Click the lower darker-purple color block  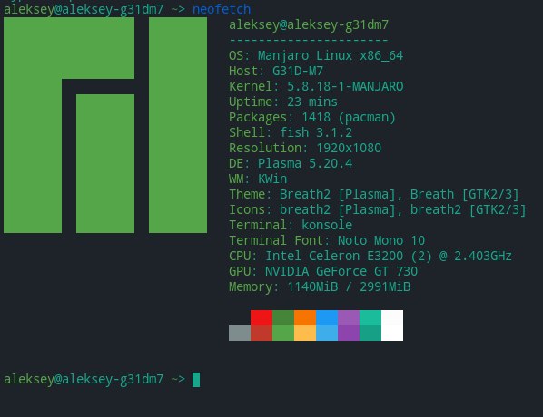(349, 333)
